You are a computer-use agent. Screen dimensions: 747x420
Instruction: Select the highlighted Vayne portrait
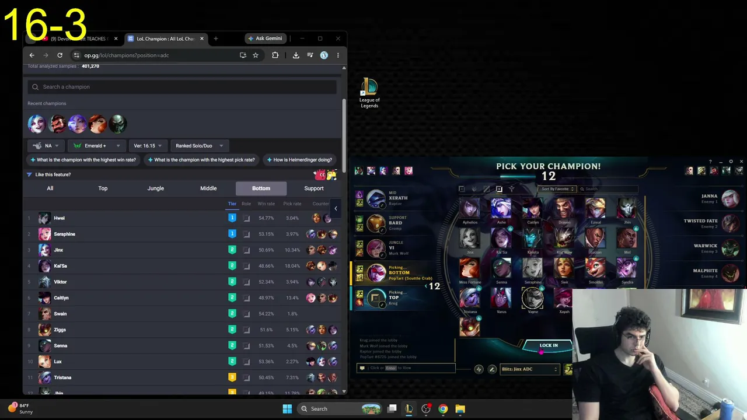(533, 298)
